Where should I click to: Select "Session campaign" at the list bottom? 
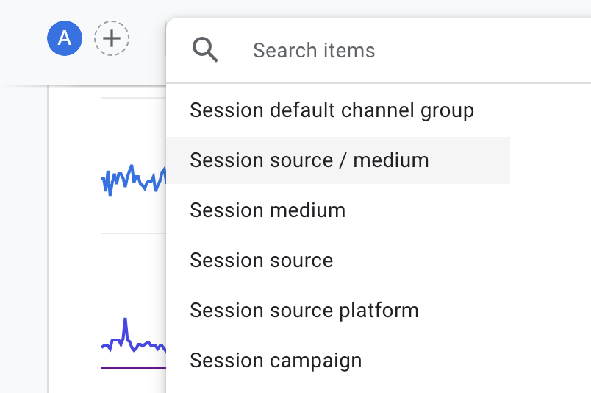(x=276, y=361)
